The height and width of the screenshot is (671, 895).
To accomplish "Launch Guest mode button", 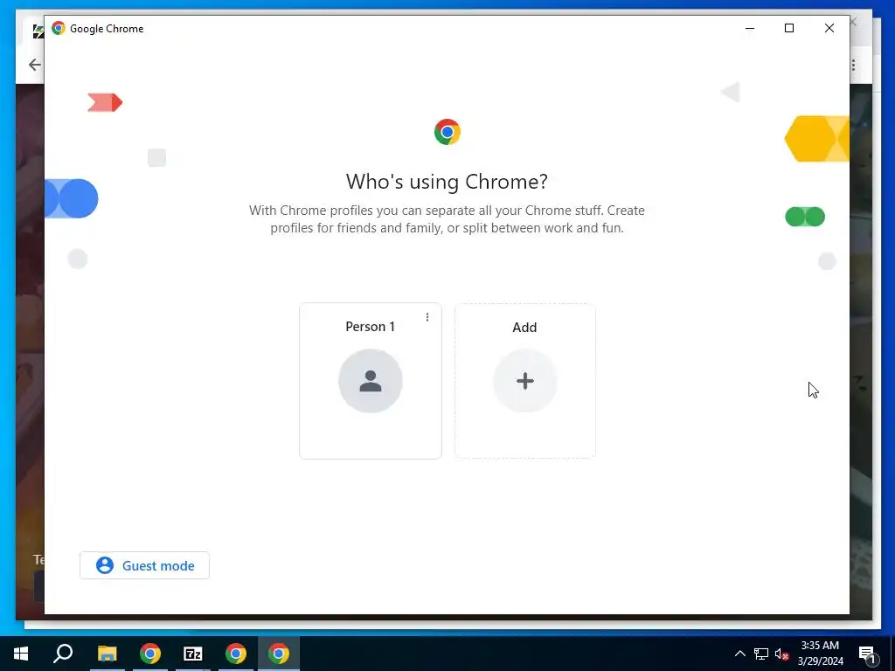I will pos(144,565).
